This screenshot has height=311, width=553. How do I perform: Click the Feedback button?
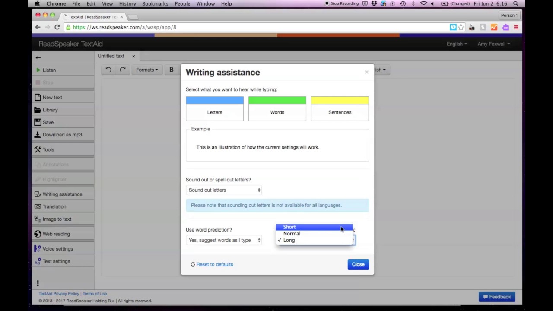click(497, 297)
